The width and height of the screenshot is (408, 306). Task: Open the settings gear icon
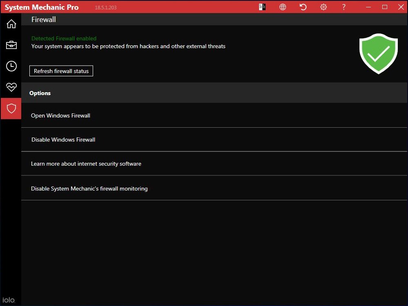[x=323, y=7]
